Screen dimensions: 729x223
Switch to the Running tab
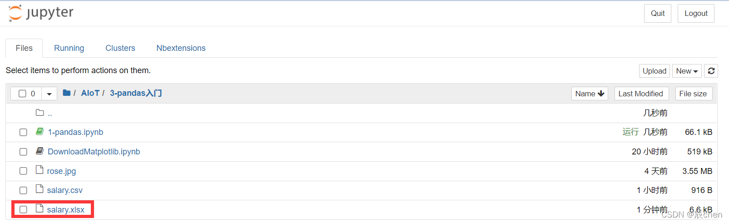click(x=69, y=48)
